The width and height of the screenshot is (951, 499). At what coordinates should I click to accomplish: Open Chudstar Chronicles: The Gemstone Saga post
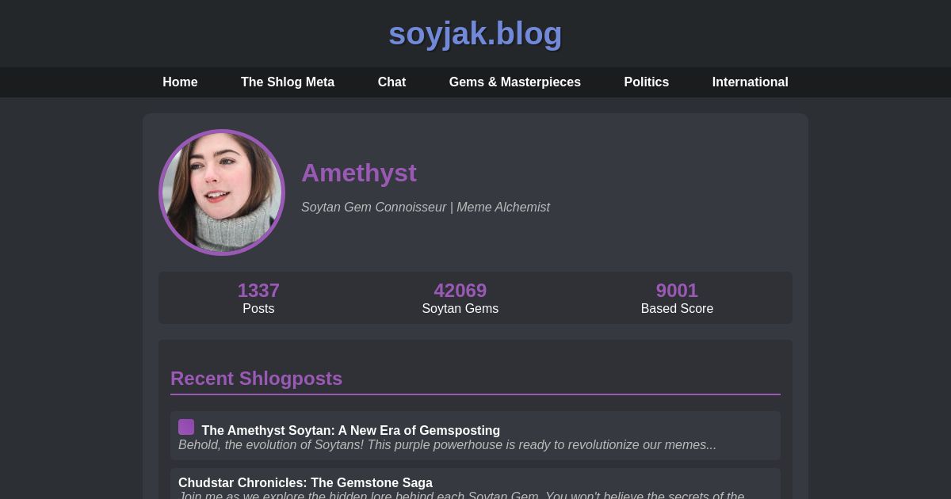[x=305, y=482]
